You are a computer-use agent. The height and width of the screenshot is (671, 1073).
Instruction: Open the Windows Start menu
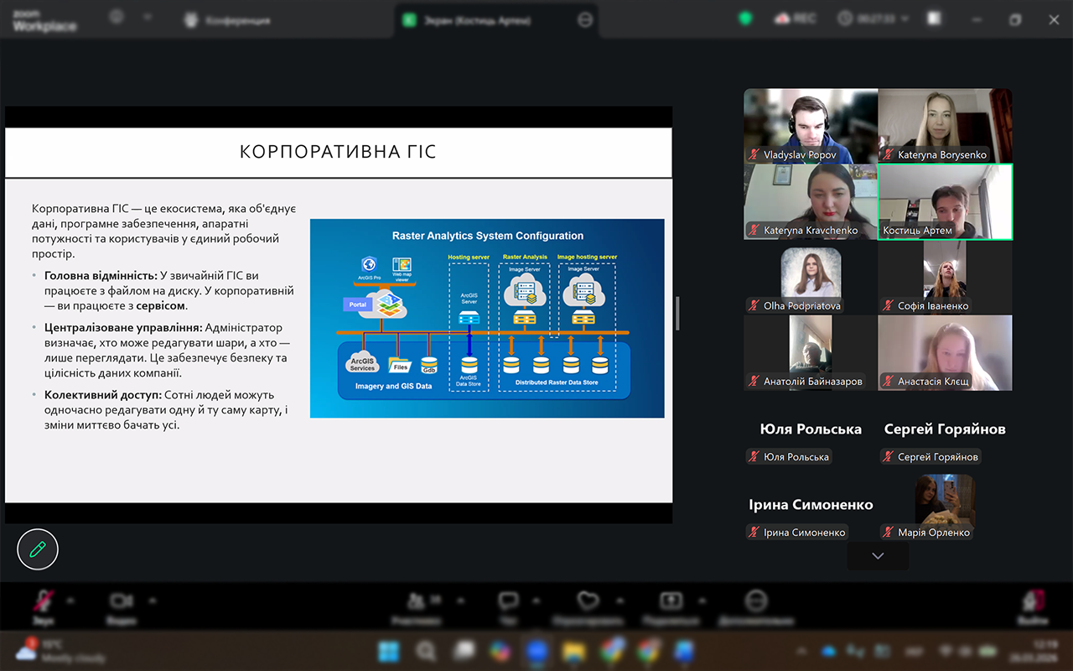pyautogui.click(x=389, y=652)
